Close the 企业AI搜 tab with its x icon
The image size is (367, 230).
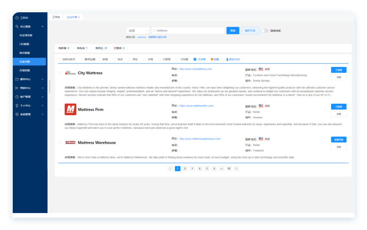[x=79, y=17]
